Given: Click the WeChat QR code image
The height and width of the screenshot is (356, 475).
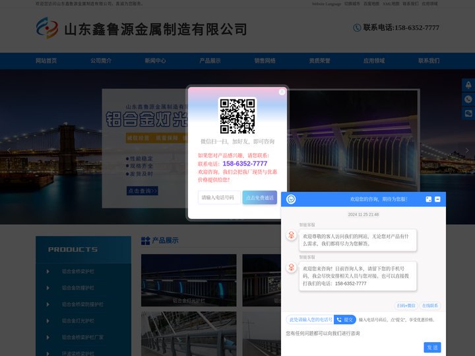Looking at the screenshot, I should click(237, 115).
